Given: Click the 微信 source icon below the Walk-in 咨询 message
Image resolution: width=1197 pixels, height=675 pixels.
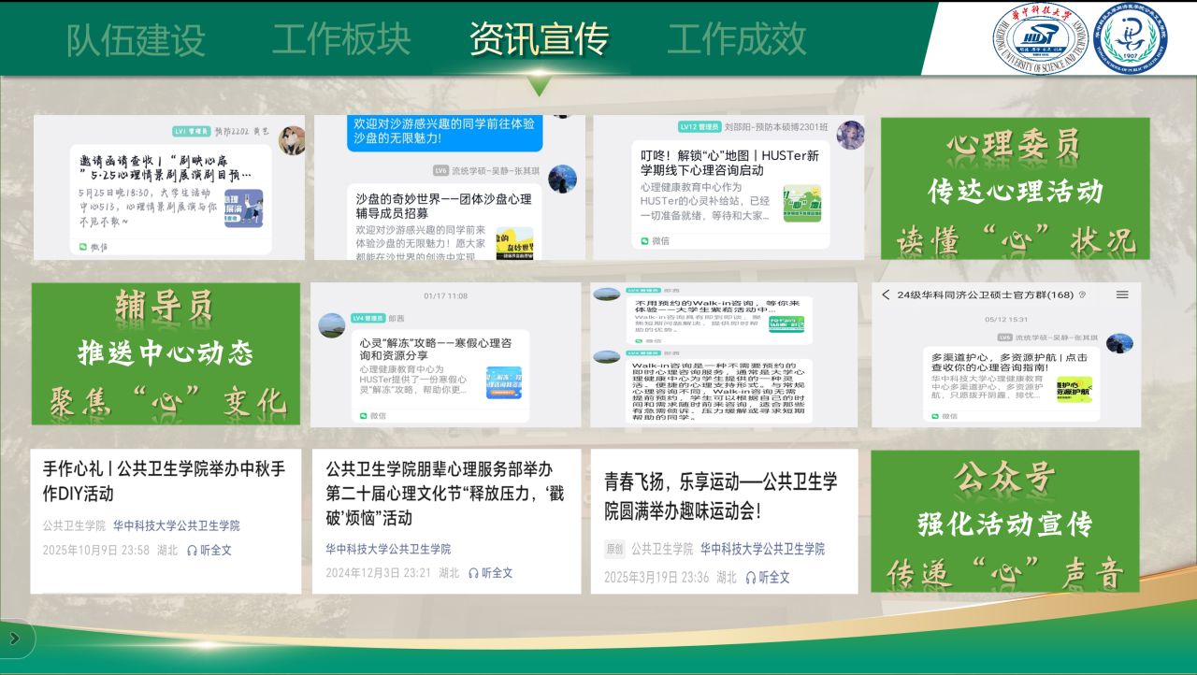Looking at the screenshot, I should point(640,341).
